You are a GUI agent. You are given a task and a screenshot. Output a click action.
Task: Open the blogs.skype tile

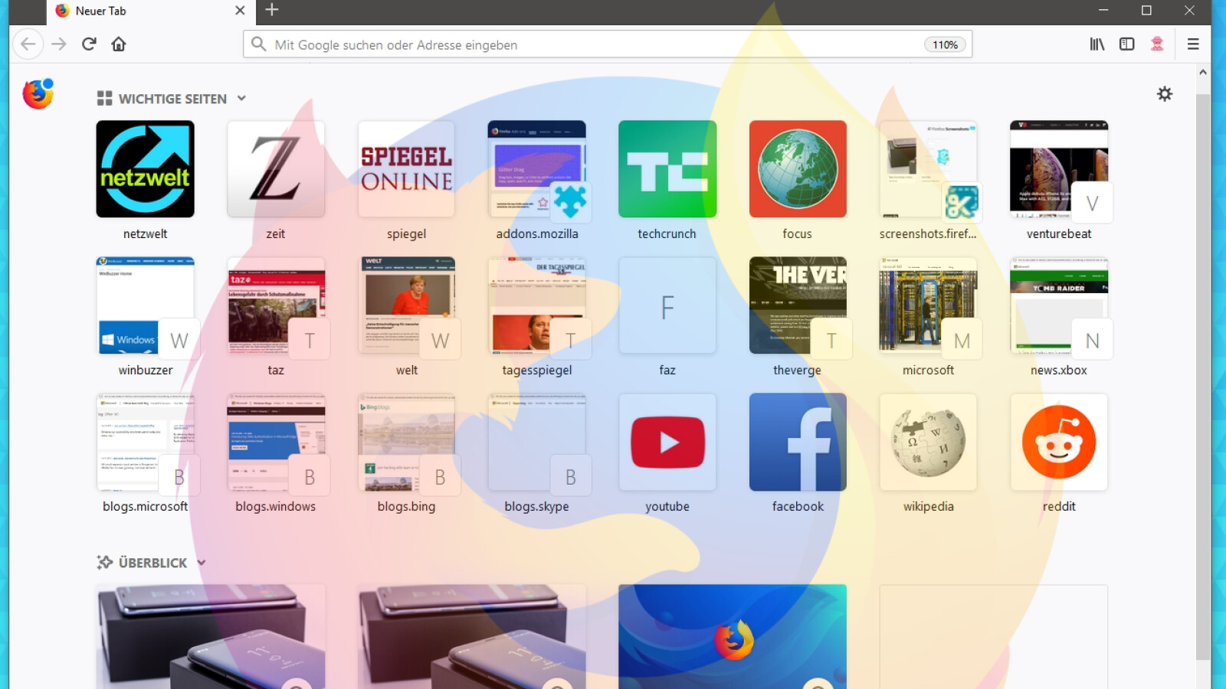[537, 442]
